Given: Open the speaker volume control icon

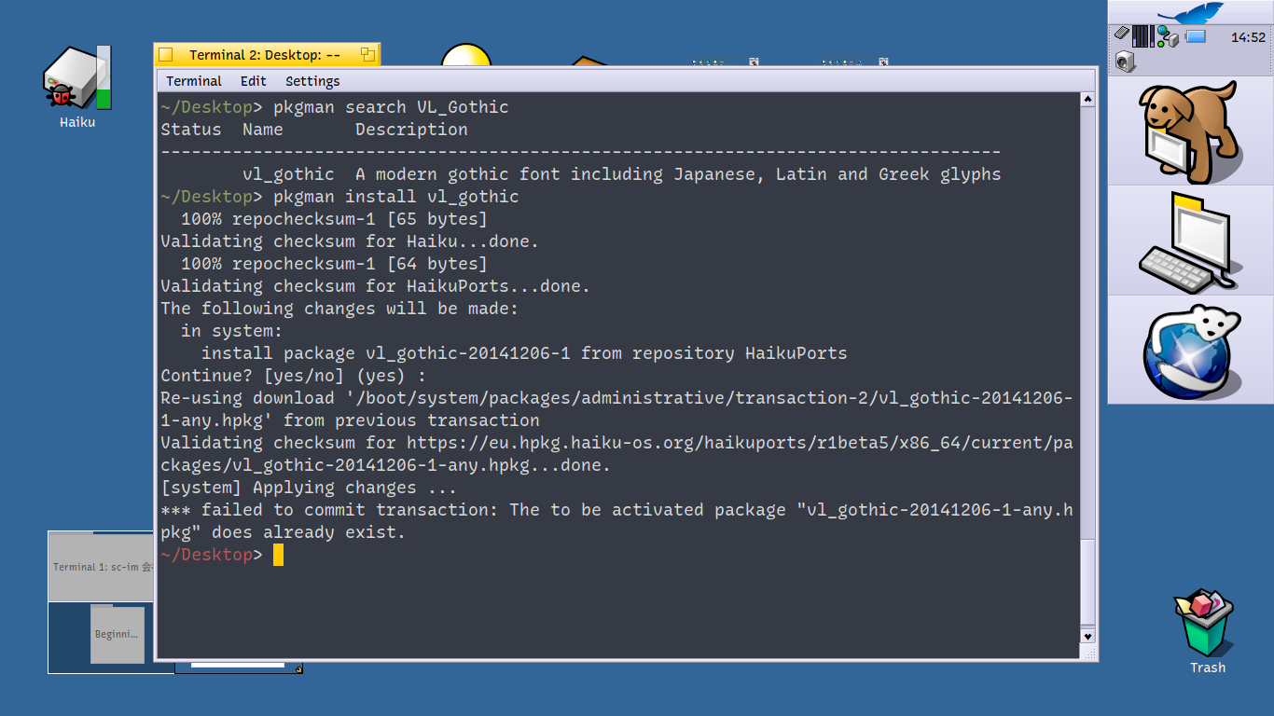Looking at the screenshot, I should coord(1125,62).
